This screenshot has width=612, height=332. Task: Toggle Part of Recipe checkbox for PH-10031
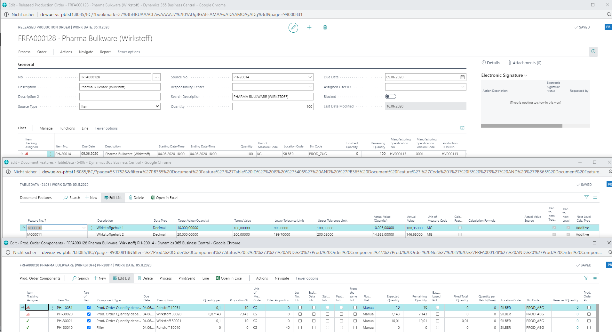(x=89, y=308)
